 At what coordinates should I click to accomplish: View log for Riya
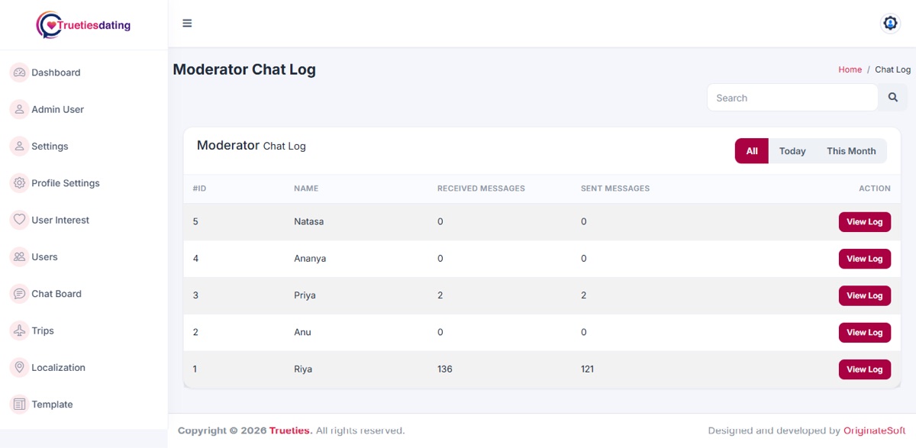pos(864,369)
